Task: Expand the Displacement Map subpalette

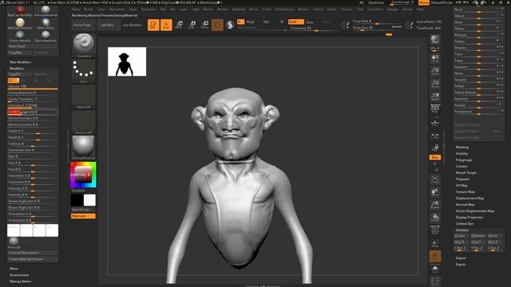Action: (469, 199)
